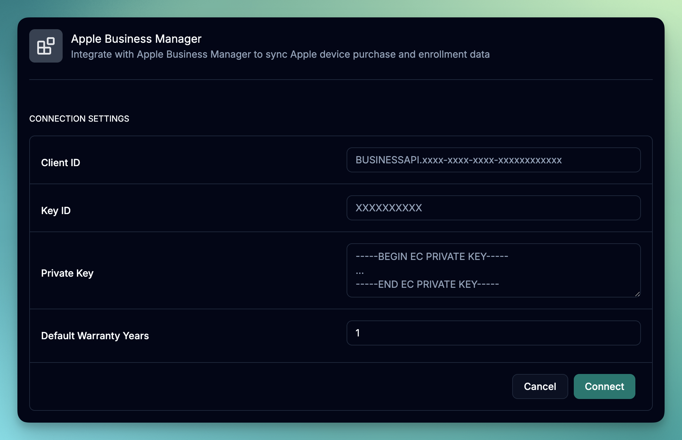Viewport: 682px width, 440px height.
Task: Click the integration description subtitle text
Action: [280, 55]
